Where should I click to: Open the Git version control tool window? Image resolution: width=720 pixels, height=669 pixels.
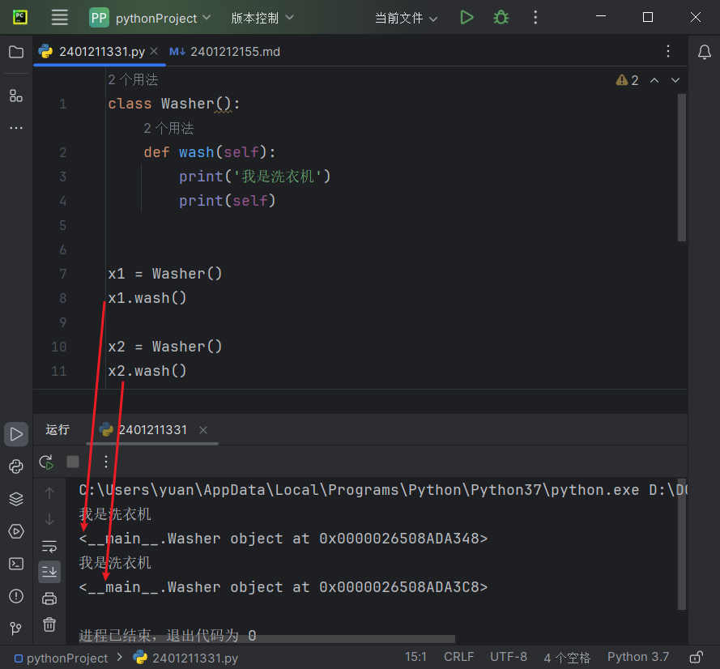click(16, 629)
